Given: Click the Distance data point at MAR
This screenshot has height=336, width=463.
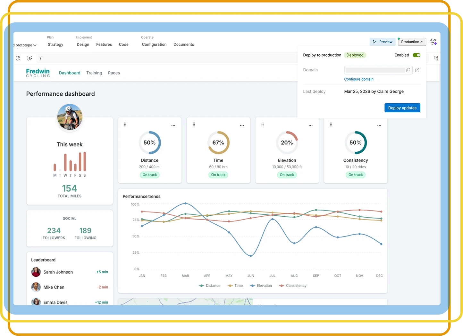Looking at the screenshot, I should click(x=185, y=214).
